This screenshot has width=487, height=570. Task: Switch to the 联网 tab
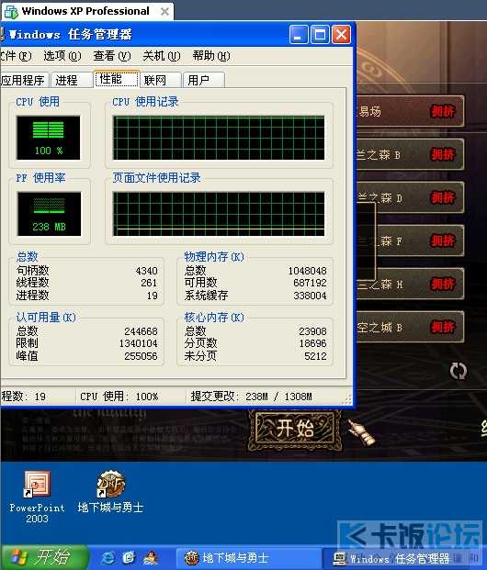coord(160,80)
